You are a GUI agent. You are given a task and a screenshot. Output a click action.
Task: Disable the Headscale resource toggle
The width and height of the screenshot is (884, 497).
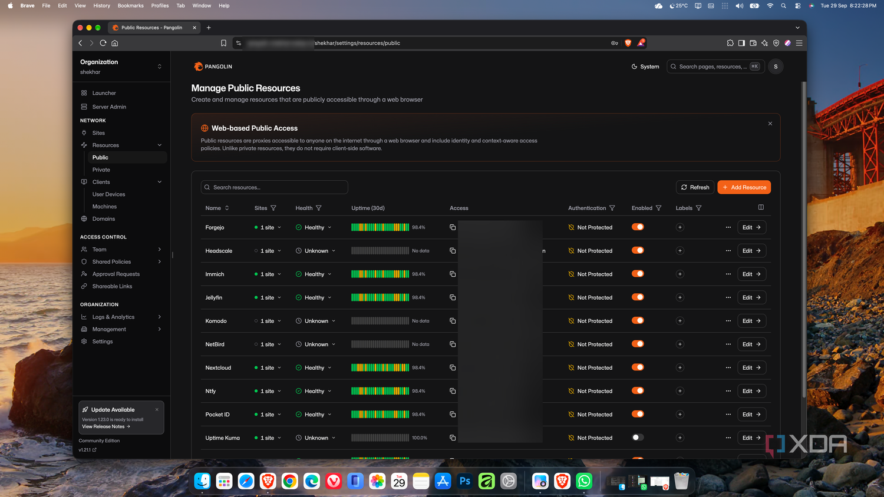coord(638,250)
